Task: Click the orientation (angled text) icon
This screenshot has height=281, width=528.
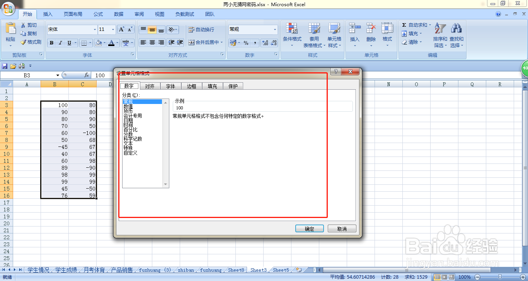Action: pyautogui.click(x=171, y=30)
